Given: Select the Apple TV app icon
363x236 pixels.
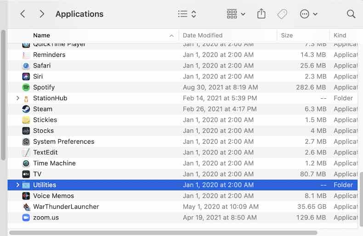Looking at the screenshot, I should pos(26,174).
